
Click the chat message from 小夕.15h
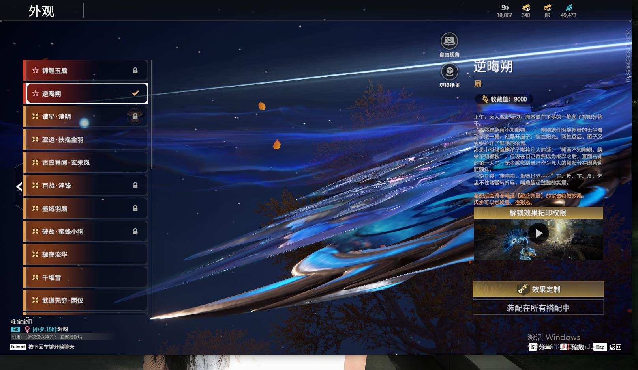50,329
